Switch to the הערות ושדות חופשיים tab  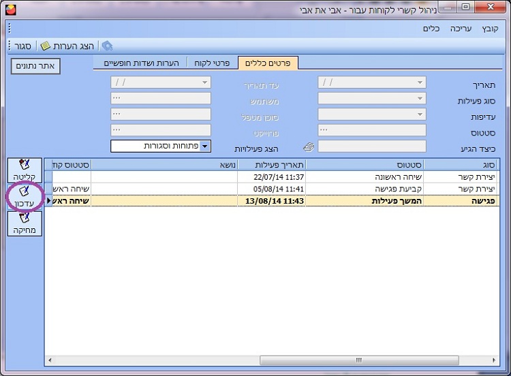point(141,63)
